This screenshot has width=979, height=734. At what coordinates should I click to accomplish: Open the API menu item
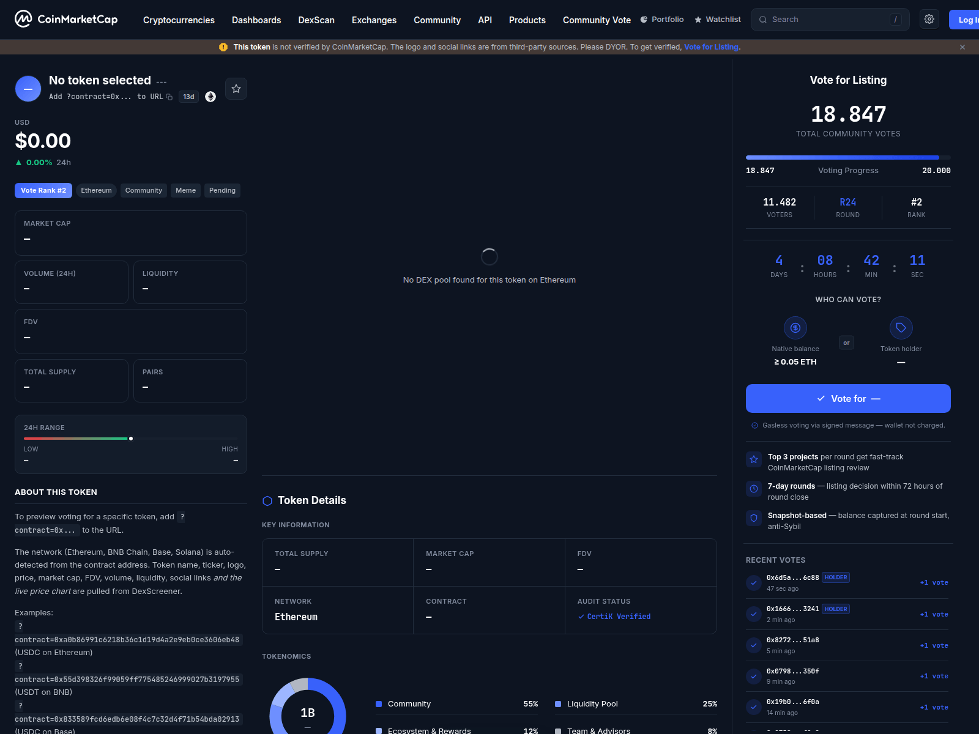pos(485,20)
